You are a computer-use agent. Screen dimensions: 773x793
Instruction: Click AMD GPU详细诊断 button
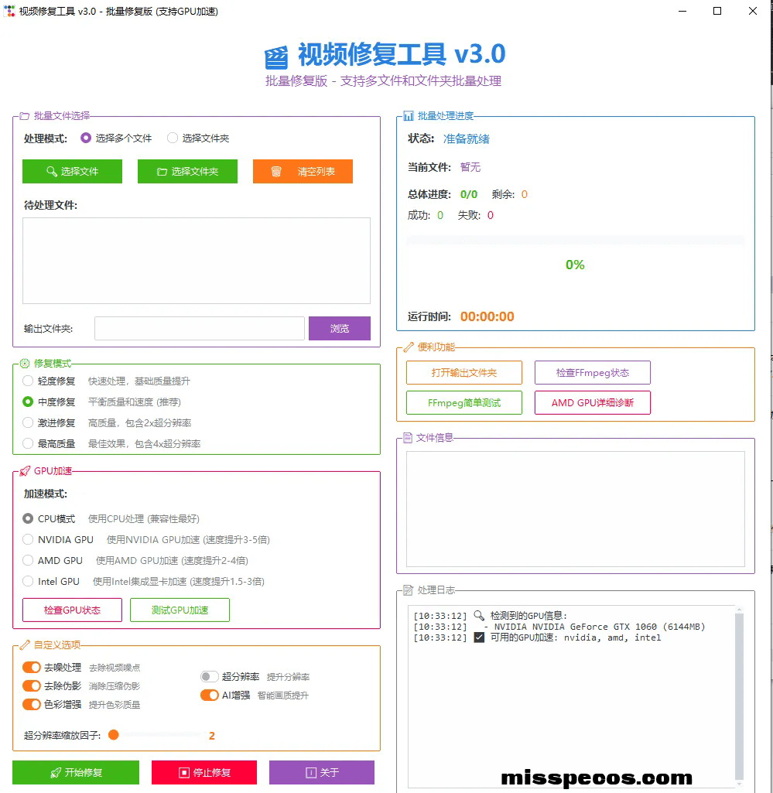point(592,403)
